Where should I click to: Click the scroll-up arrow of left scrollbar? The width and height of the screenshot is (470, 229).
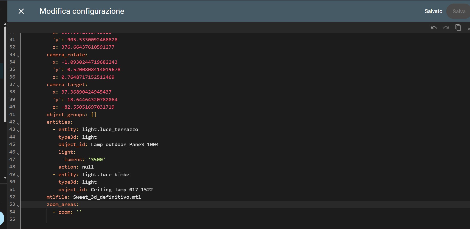5,24
